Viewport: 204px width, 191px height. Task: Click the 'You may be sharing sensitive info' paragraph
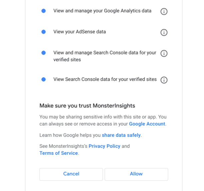point(103,120)
